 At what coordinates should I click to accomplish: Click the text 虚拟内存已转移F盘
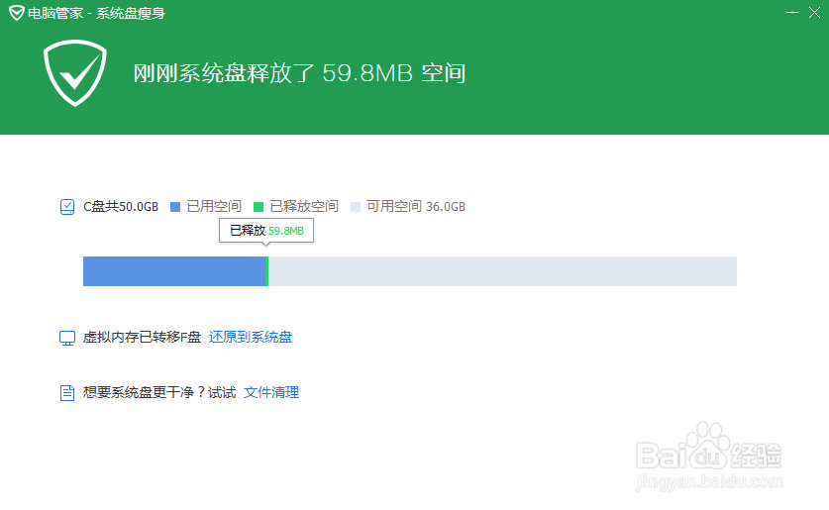tap(143, 337)
